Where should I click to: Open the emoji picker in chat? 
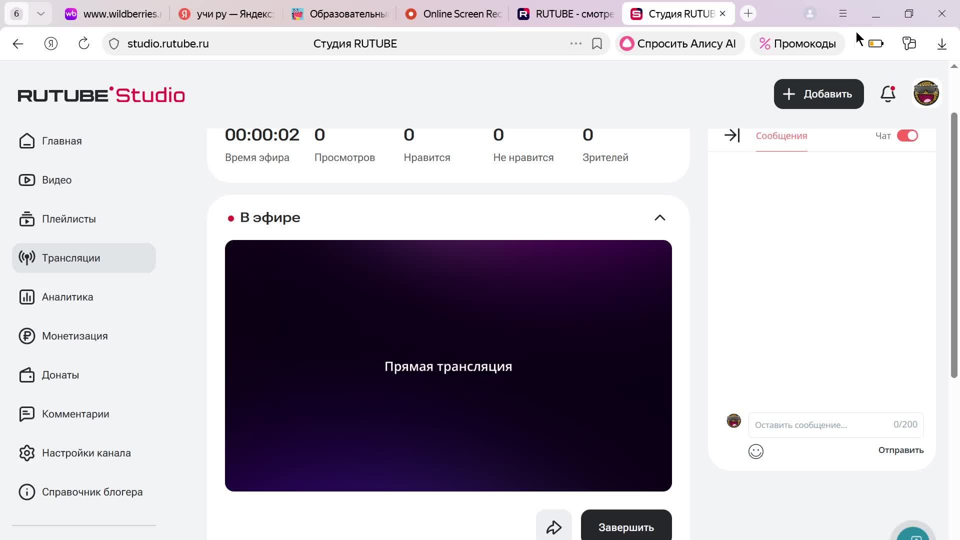755,451
